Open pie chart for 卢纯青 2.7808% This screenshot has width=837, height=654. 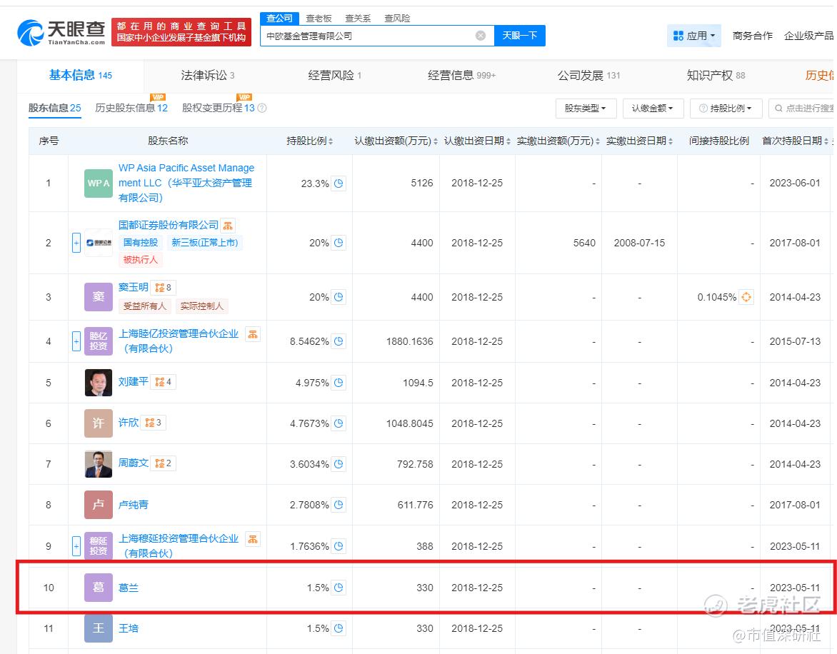(x=339, y=505)
